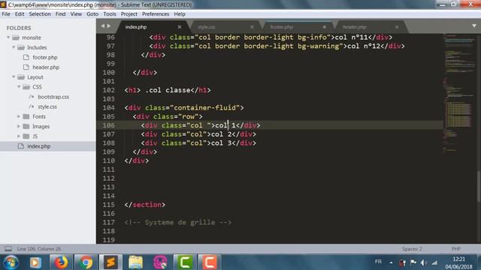Click the CSS folder icon
481x270 pixels.
click(x=26, y=87)
